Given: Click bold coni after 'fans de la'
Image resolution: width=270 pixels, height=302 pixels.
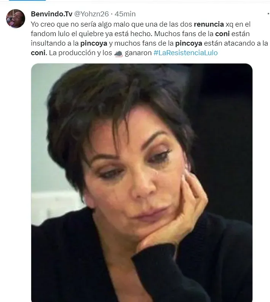Looking at the screenshot, I should (222, 34).
